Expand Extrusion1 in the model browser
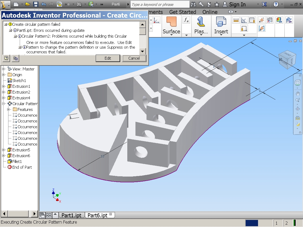This screenshot has width=303, height=227. [3, 86]
